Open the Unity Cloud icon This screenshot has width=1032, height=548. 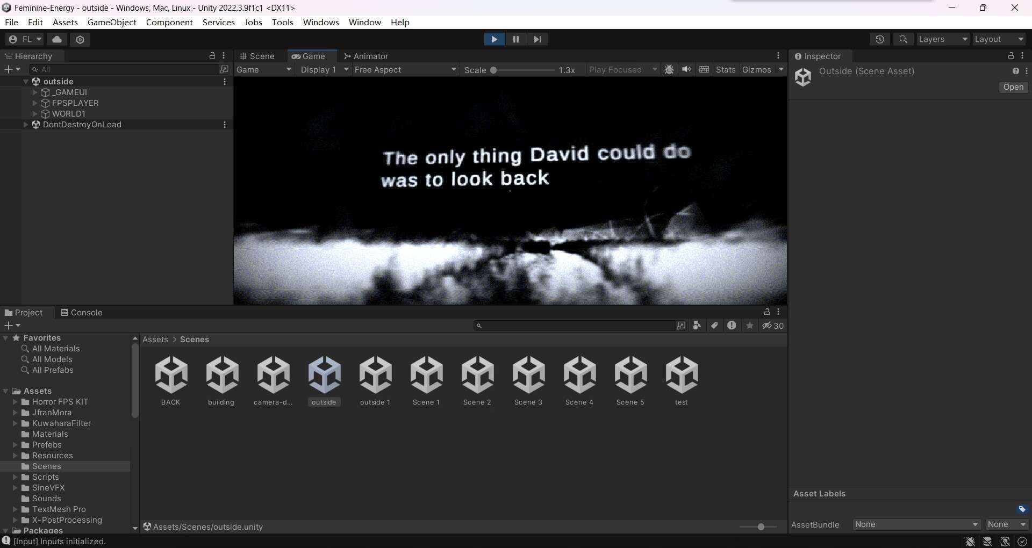57,39
